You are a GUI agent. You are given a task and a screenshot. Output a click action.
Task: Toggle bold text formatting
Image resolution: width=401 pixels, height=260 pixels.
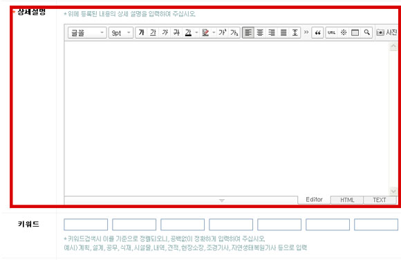(141, 32)
